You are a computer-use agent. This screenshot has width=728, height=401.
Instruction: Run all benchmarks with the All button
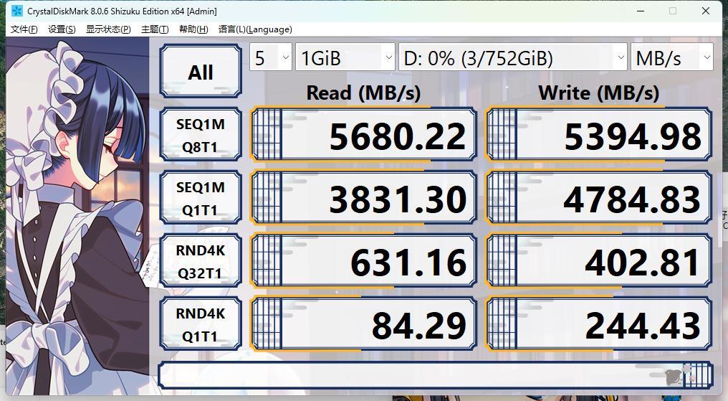(x=201, y=71)
